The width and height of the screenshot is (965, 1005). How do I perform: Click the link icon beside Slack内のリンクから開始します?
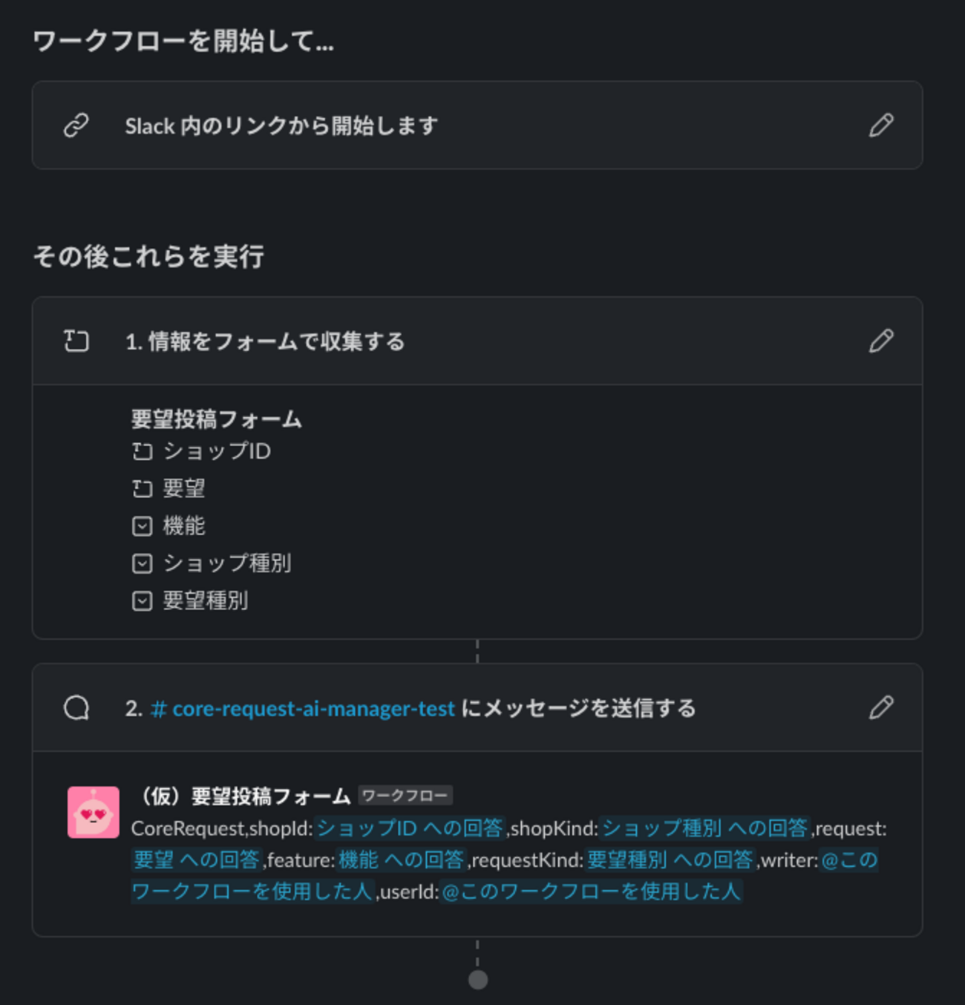click(76, 125)
